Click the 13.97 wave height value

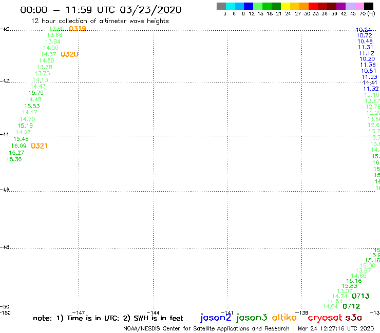pos(363,270)
